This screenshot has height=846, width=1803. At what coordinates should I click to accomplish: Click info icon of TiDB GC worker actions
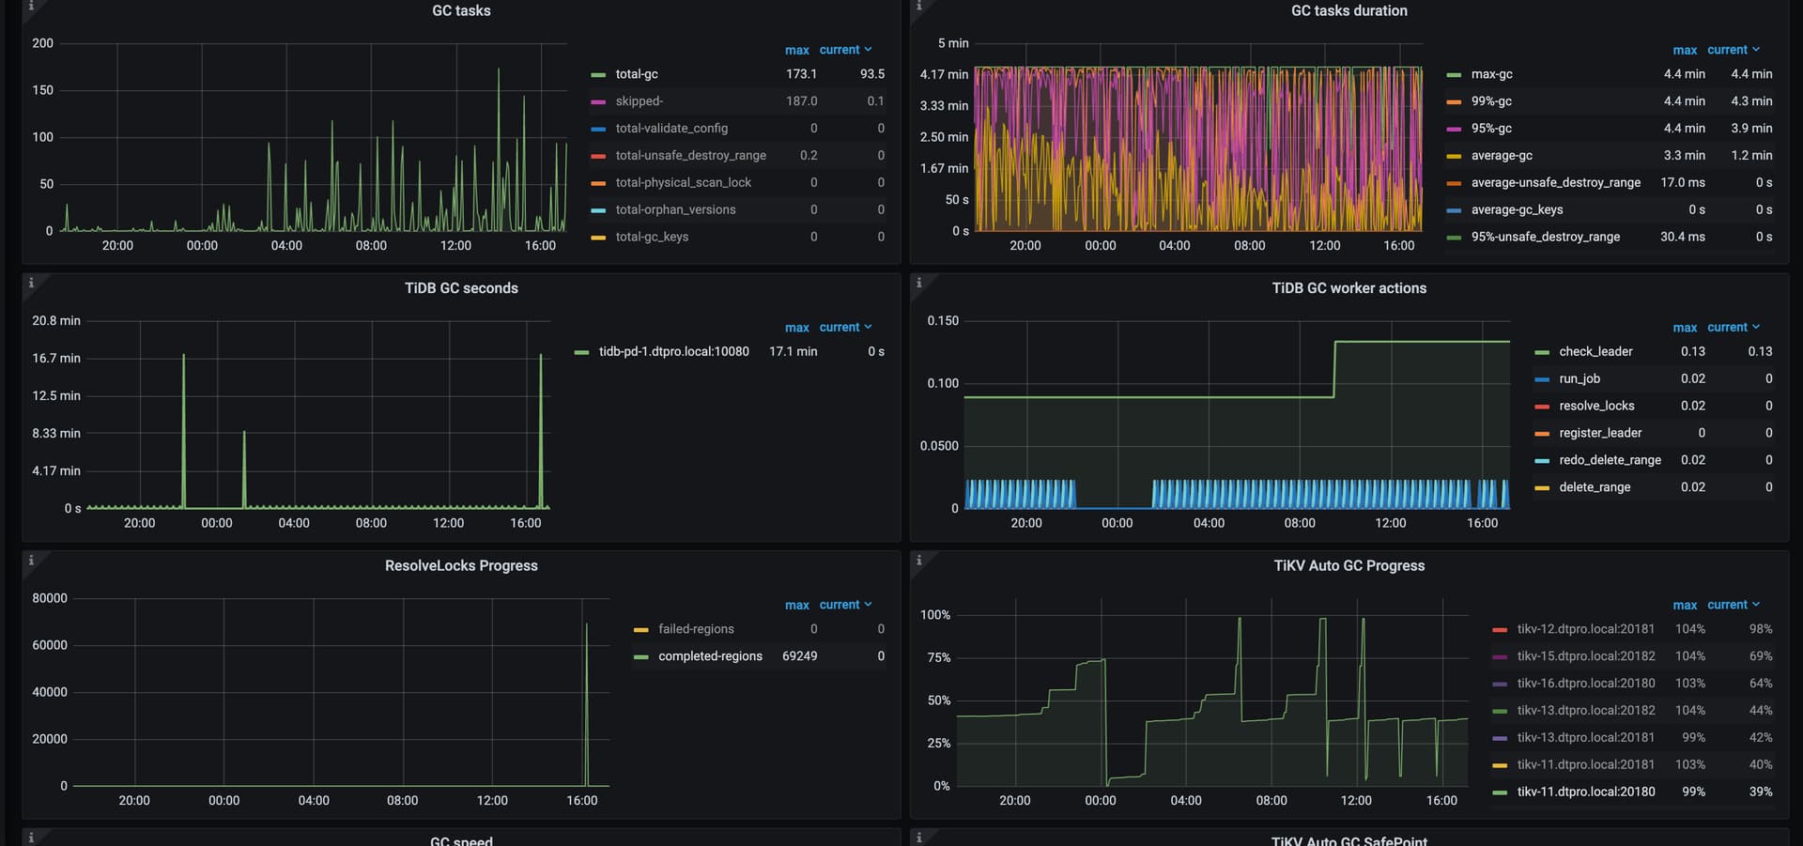(x=918, y=283)
